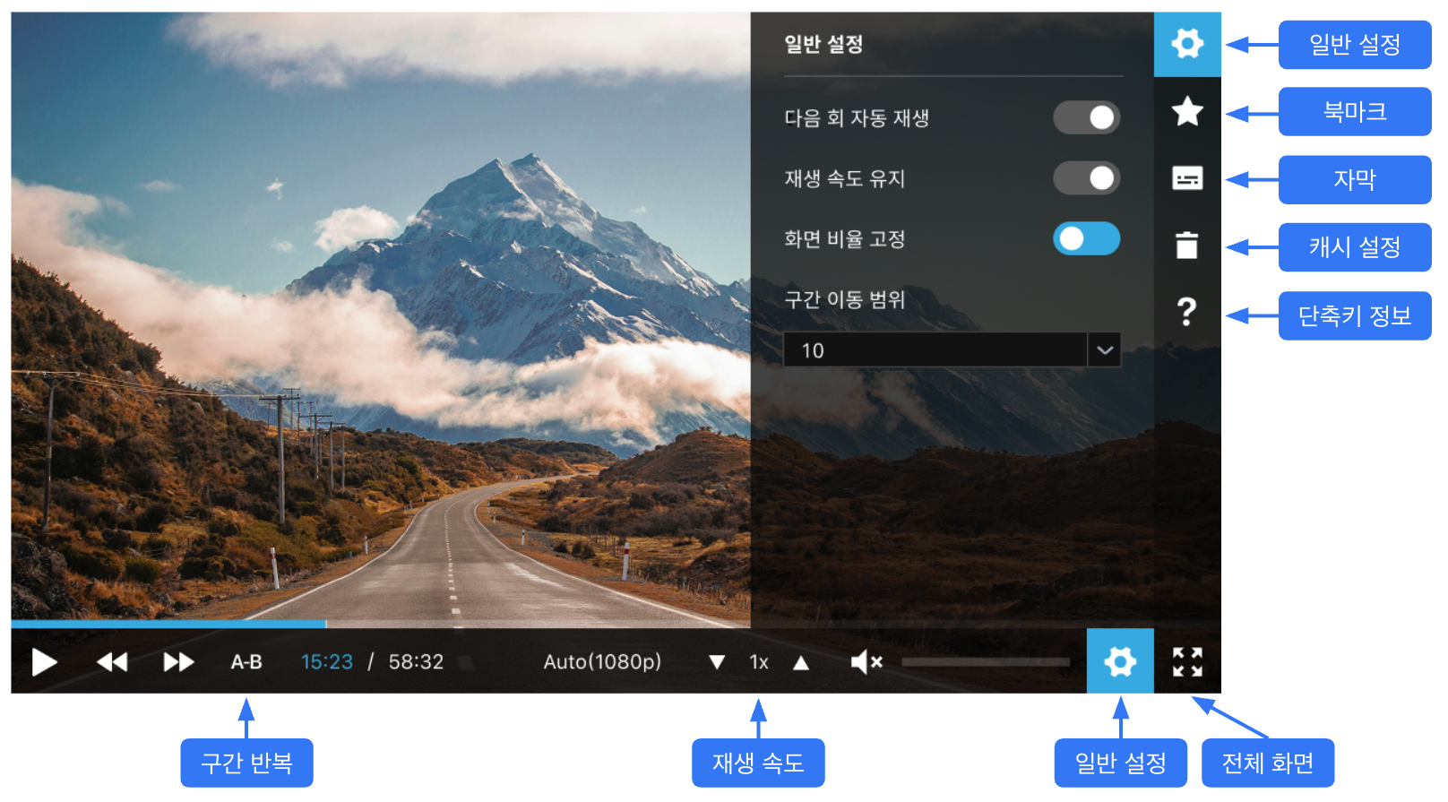Open cache settings trash icon
The image size is (1448, 802).
point(1187,245)
